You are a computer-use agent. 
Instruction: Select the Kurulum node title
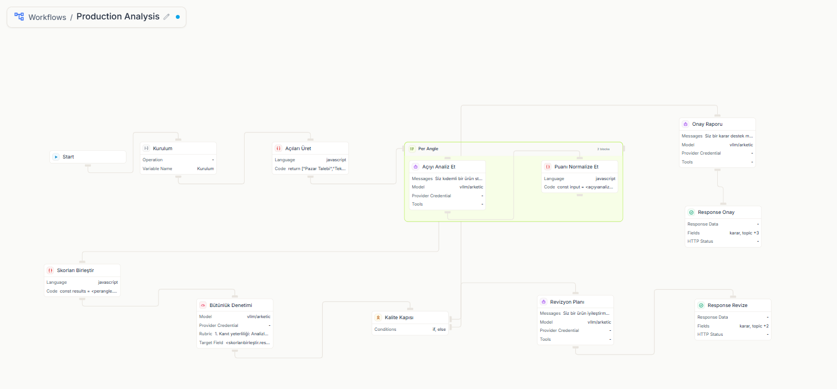click(163, 149)
